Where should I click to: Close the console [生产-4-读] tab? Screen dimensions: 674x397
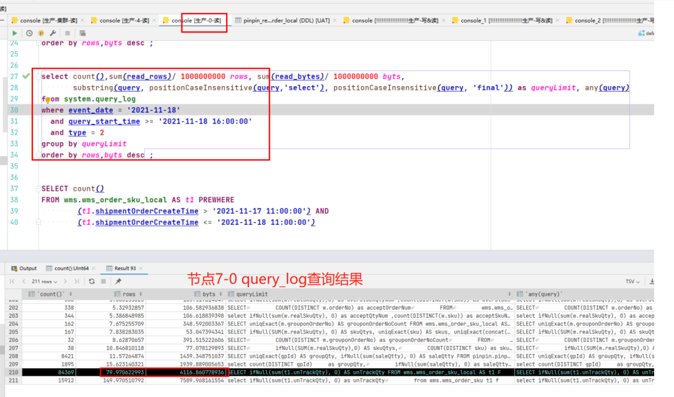coord(154,20)
